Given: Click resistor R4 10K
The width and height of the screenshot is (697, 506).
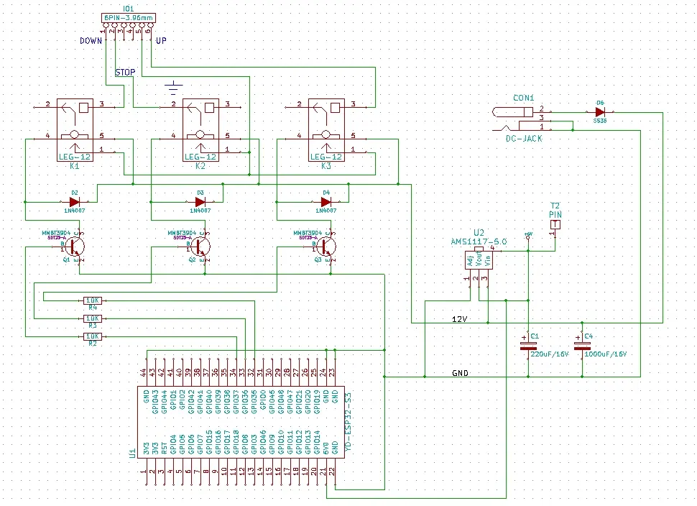Looking at the screenshot, I should [x=92, y=300].
